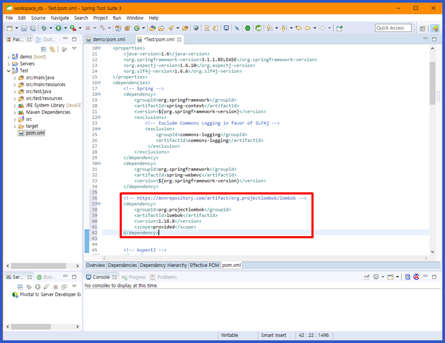The image size is (445, 343).
Task: Switch to the Outline view tab
Action: click(x=46, y=40)
